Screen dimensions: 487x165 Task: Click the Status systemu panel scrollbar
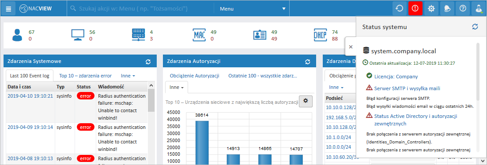click(x=478, y=71)
